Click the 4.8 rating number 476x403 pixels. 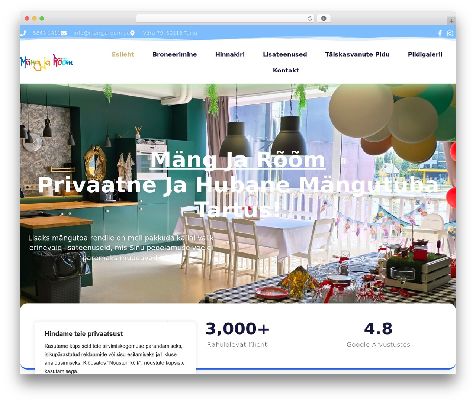tap(378, 329)
